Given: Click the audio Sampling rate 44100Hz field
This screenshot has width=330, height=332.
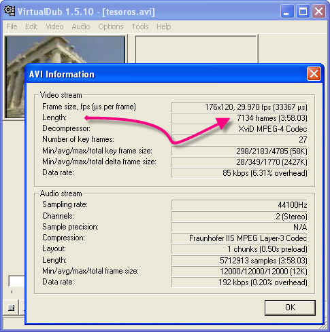Looking at the screenshot, I should 240,205.
